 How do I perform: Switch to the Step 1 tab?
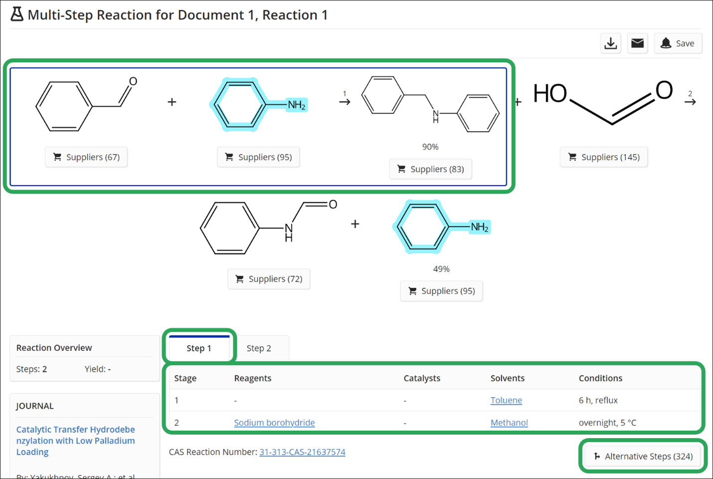point(199,348)
